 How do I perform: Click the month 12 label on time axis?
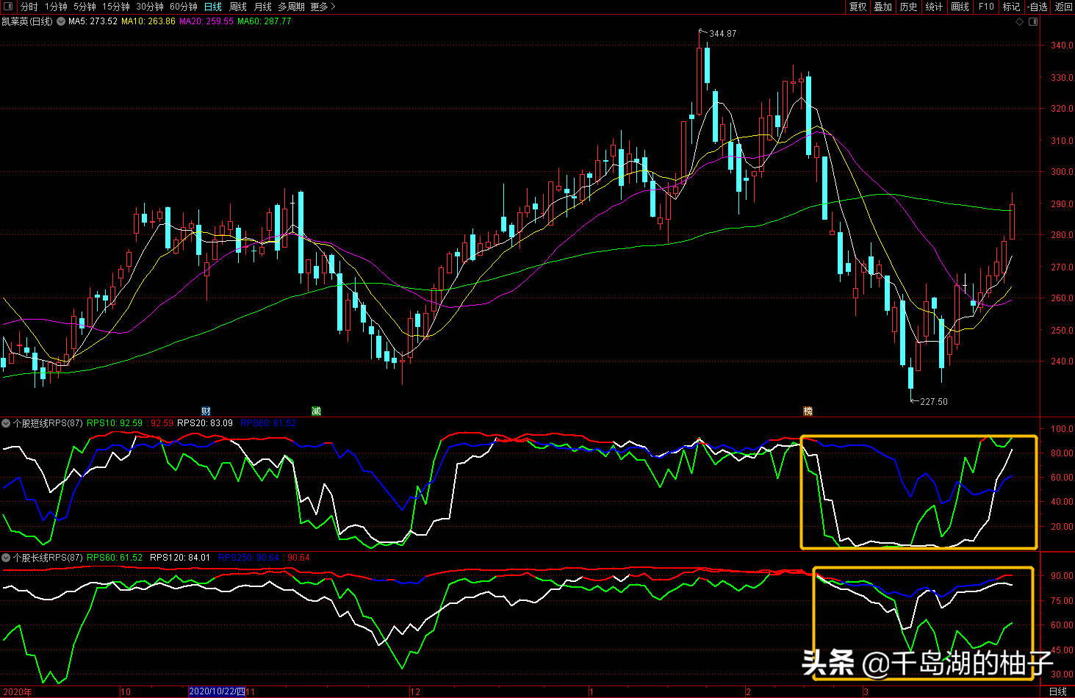pos(416,691)
